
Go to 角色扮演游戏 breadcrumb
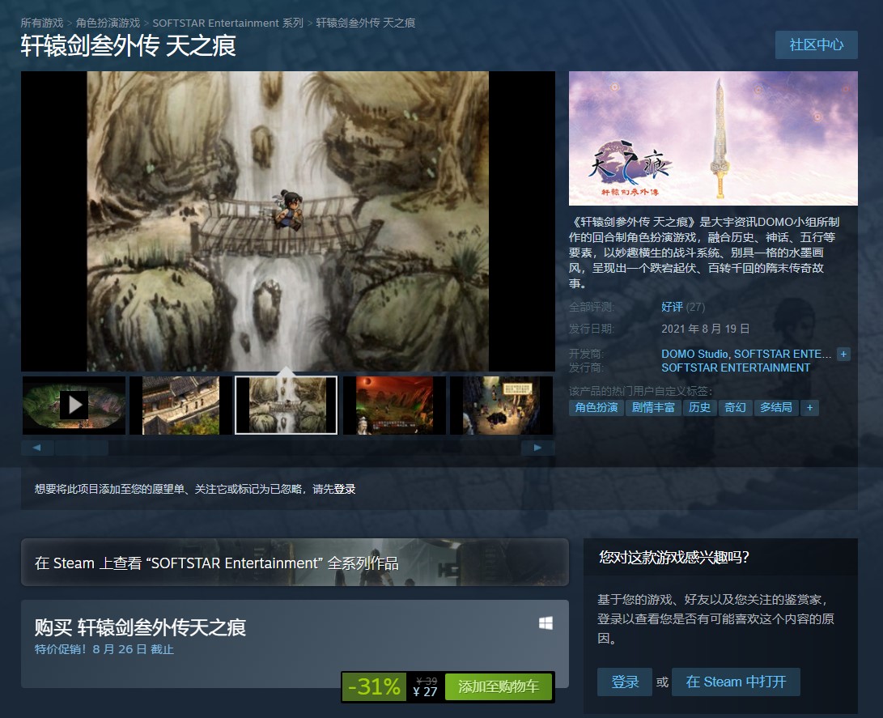[108, 23]
